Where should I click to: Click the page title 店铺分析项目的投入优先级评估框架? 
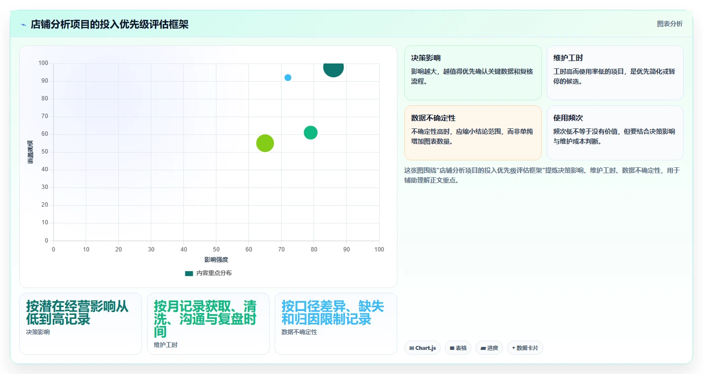109,25
